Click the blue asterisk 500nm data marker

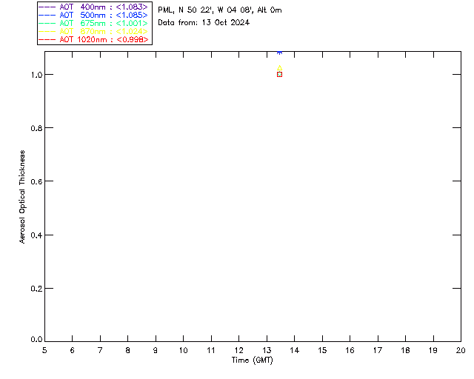279,53
